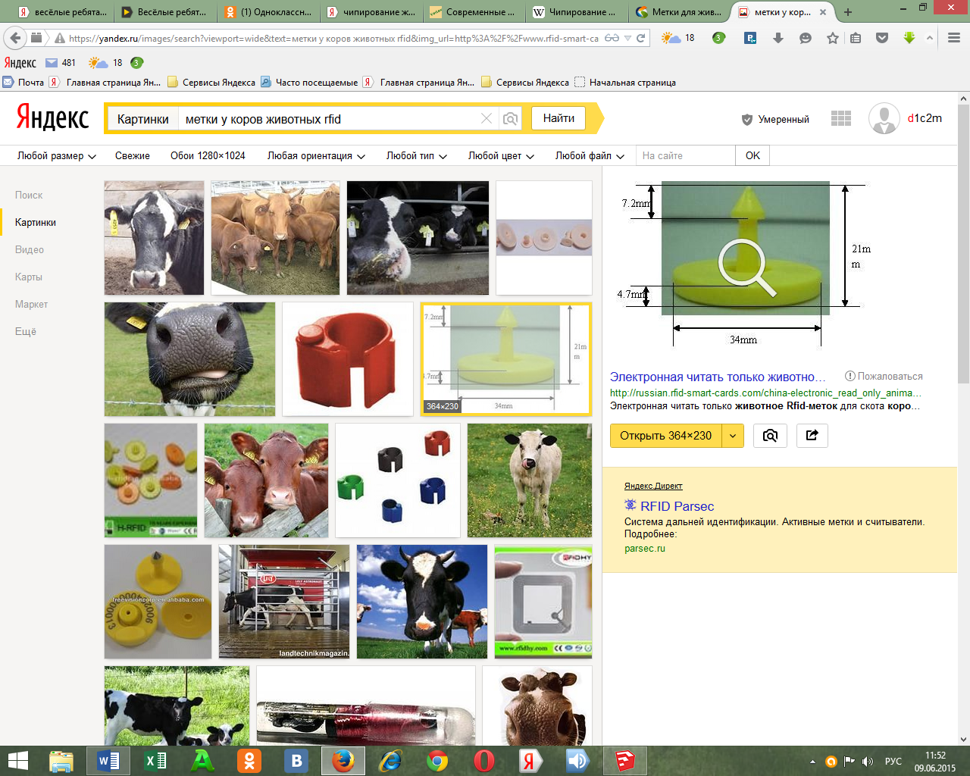Viewport: 970px width, 776px height.
Task: Click the parsec.ru link
Action: pyautogui.click(x=645, y=548)
